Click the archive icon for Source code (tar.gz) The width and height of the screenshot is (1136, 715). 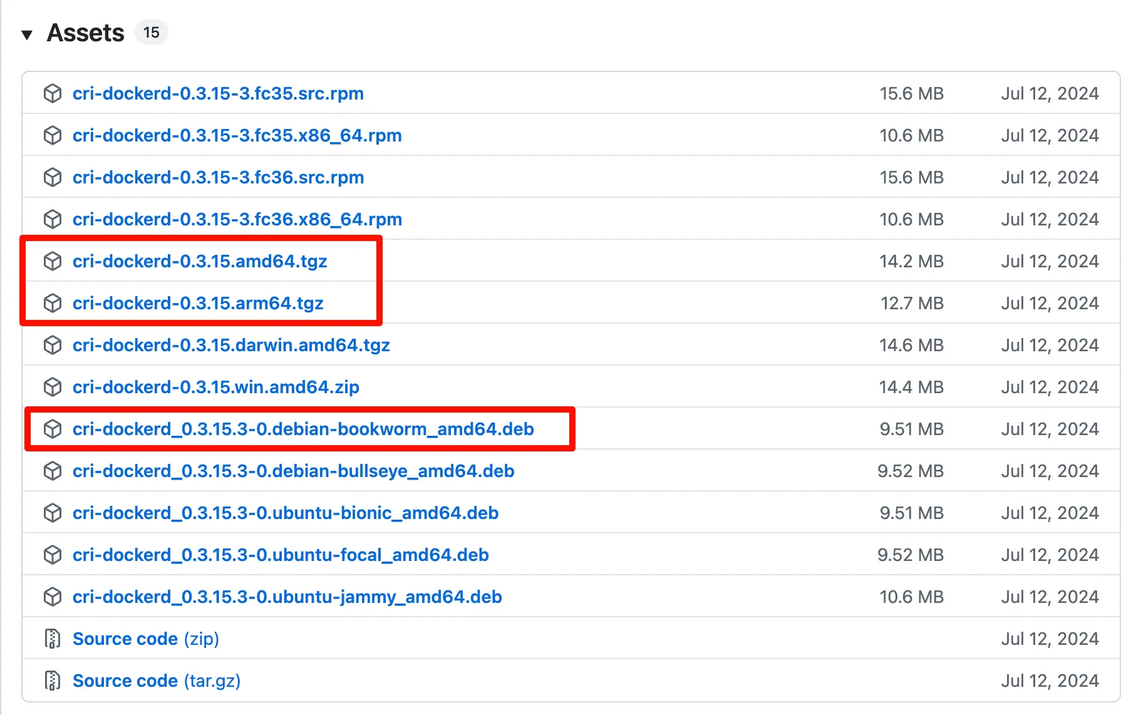pos(53,681)
